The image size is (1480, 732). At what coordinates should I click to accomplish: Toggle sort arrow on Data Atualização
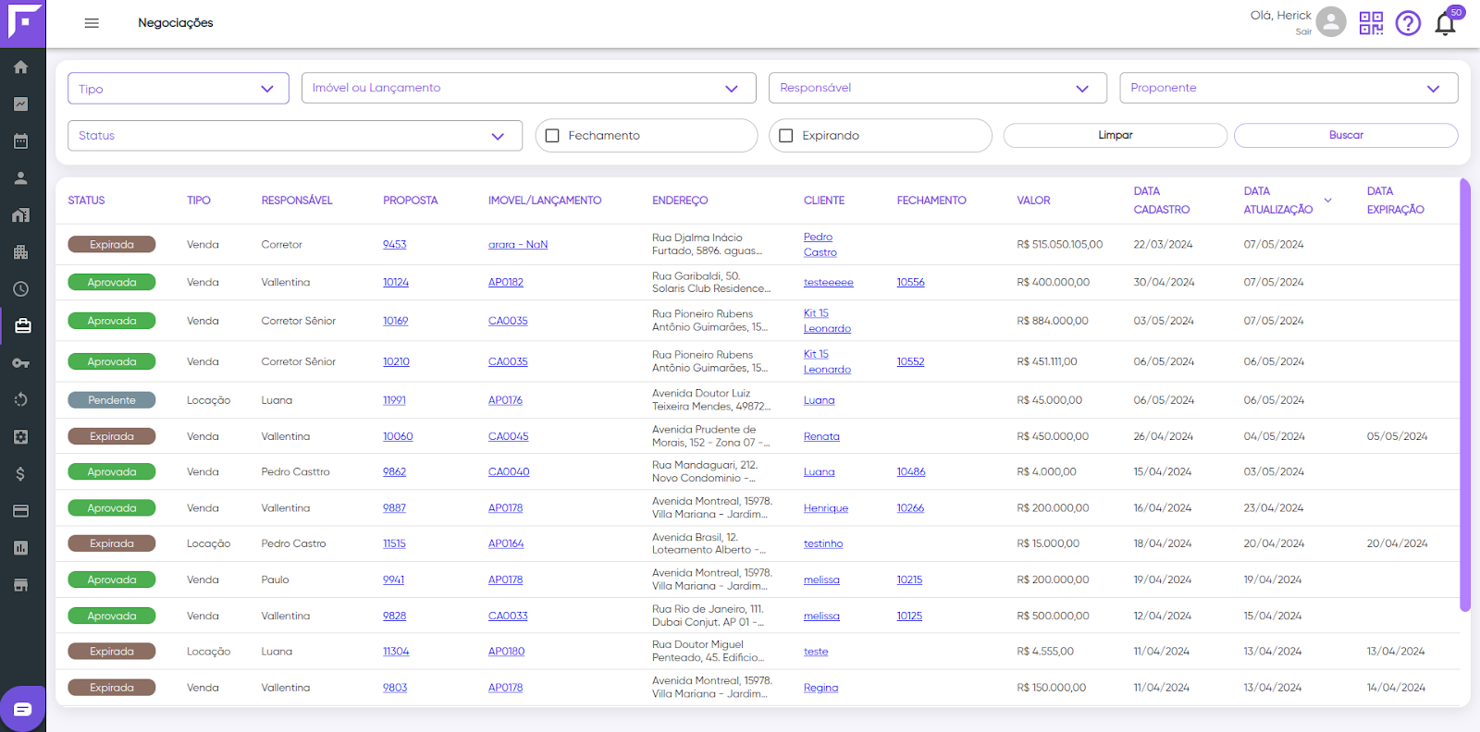1328,201
